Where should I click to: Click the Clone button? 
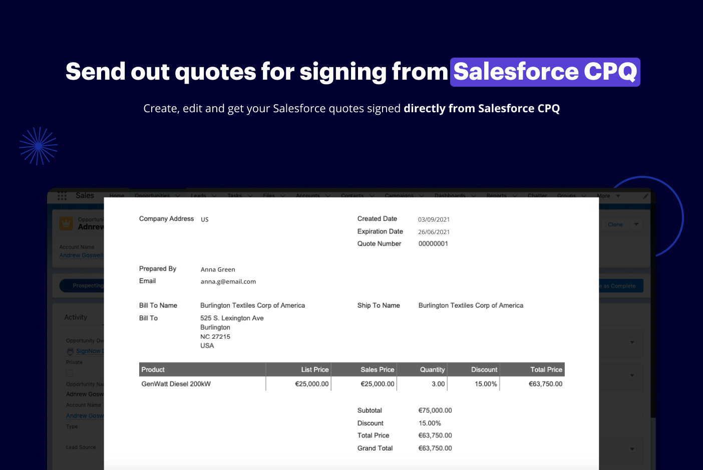point(615,224)
